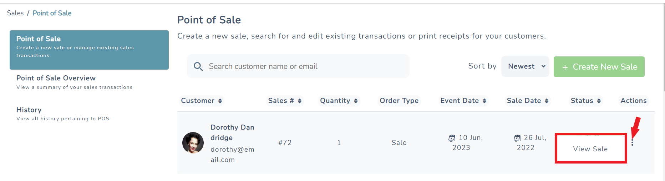Click the Point of Sale breadcrumb link
665x181 pixels.
tap(52, 13)
